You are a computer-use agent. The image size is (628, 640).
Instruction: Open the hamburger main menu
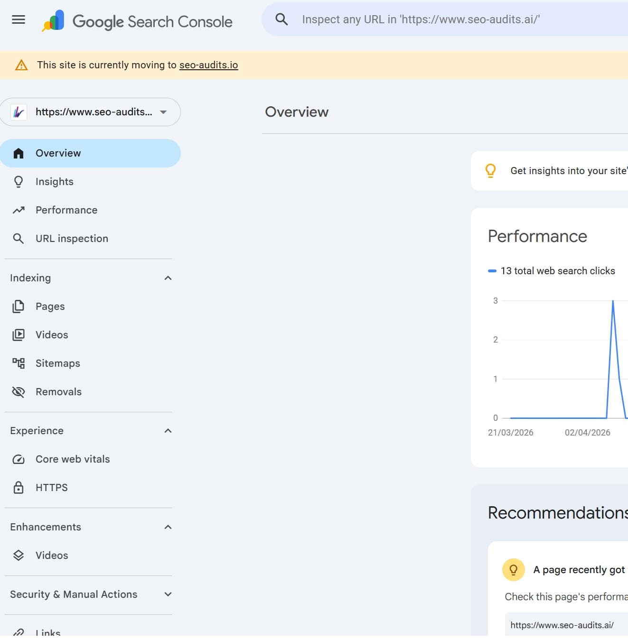coord(19,19)
